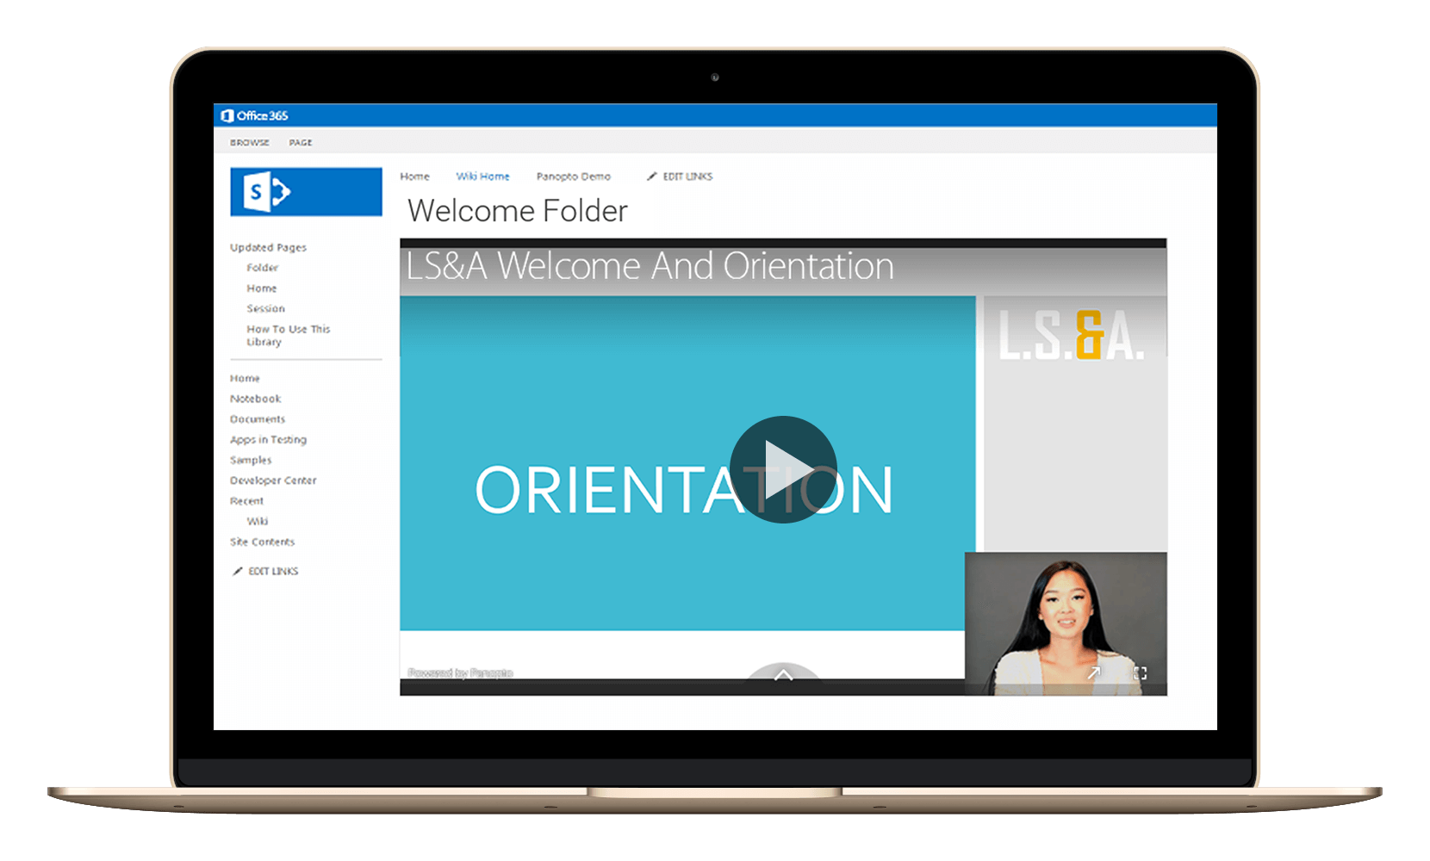
Task: Navigate to Wiki Home
Action: 482,176
